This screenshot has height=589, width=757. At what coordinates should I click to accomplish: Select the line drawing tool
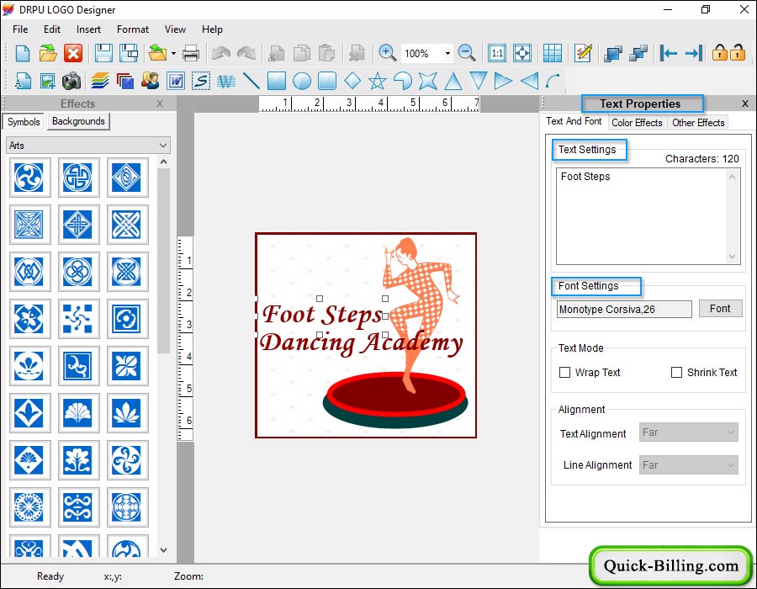(251, 81)
